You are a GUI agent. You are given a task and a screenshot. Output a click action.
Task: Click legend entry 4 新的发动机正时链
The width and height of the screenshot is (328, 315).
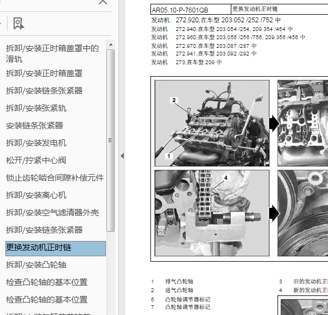(x=304, y=291)
